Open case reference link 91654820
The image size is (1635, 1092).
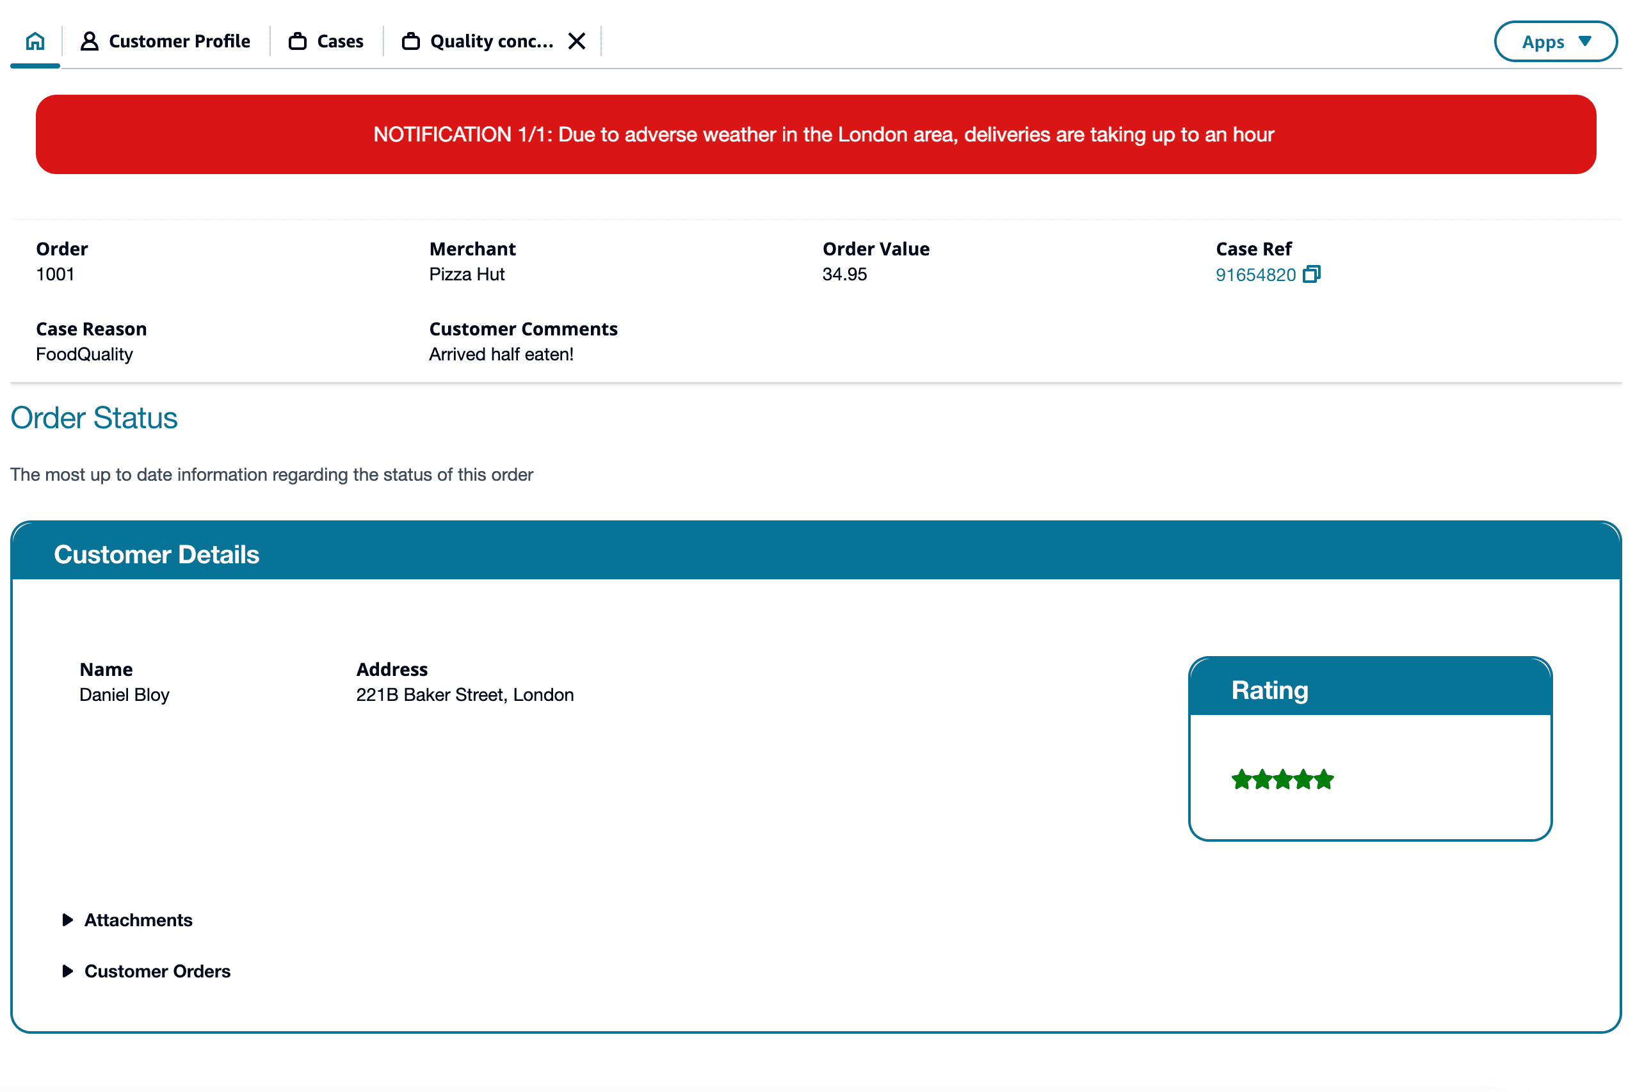tap(1255, 275)
